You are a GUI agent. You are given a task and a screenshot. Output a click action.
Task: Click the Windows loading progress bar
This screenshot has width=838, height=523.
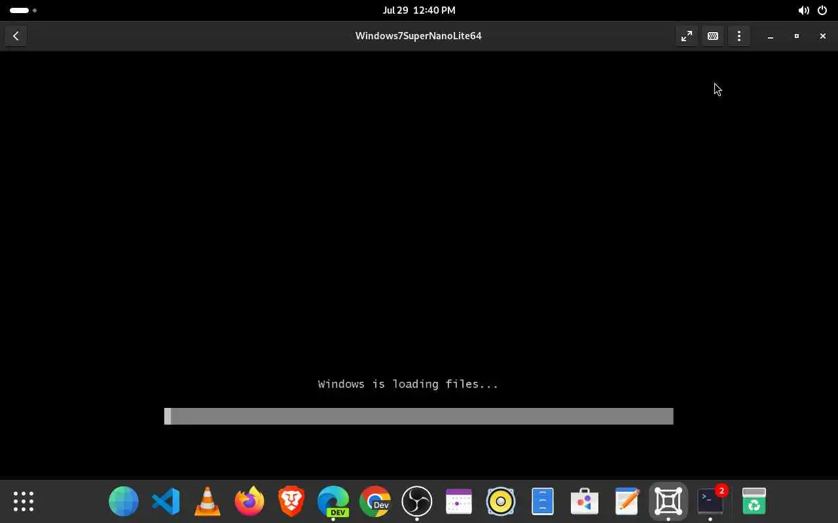(x=418, y=416)
